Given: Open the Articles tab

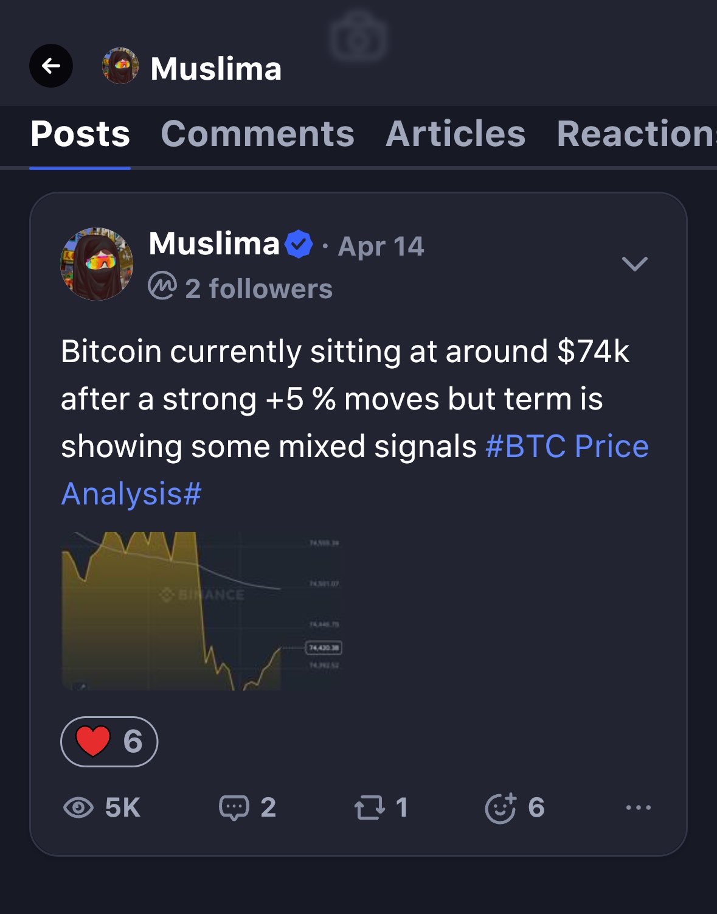Looking at the screenshot, I should click(455, 134).
